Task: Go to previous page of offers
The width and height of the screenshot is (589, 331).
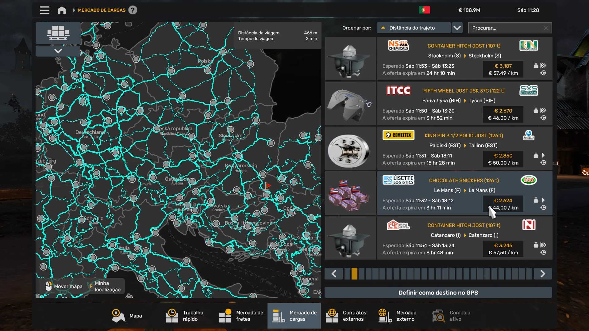Action: click(x=334, y=274)
